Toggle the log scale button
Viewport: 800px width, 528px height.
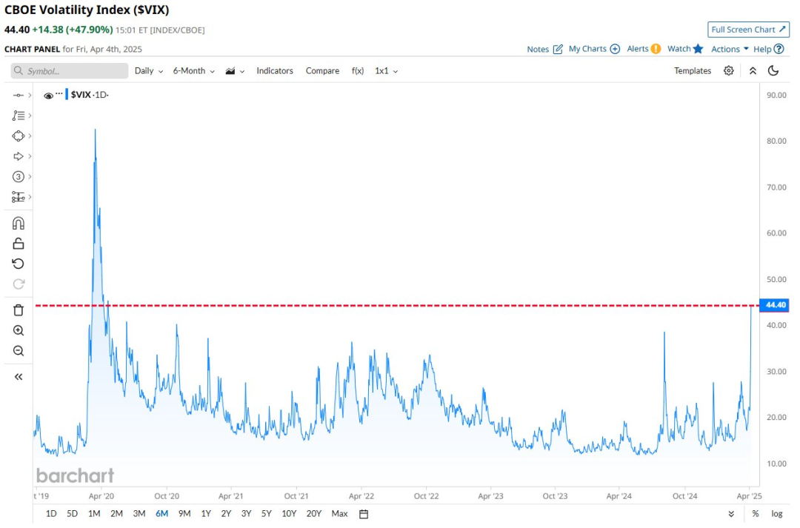776,514
